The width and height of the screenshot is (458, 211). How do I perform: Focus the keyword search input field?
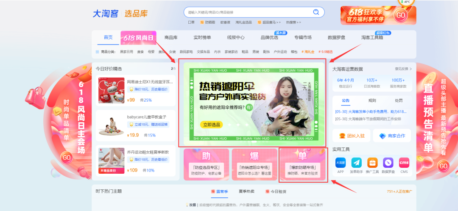[248, 12]
